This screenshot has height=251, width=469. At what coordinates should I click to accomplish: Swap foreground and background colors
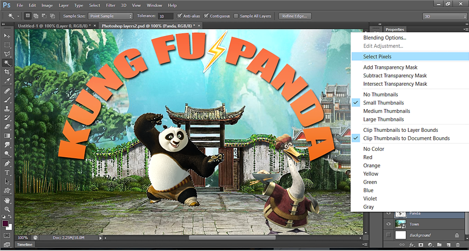pos(10,217)
